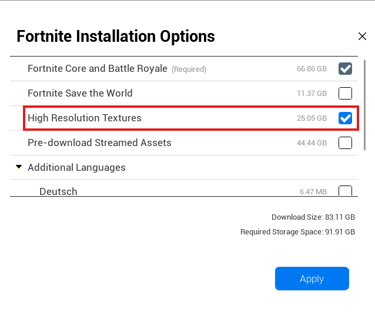This screenshot has height=321, width=375.
Task: Uncheck the High Resolution Textures checkbox
Action: pos(345,118)
